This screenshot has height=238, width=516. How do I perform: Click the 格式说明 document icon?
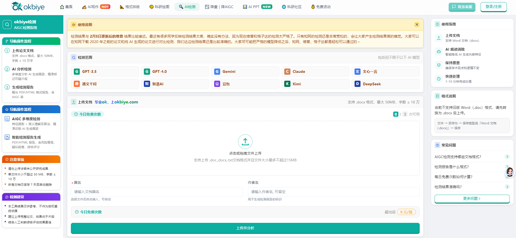coord(437,96)
